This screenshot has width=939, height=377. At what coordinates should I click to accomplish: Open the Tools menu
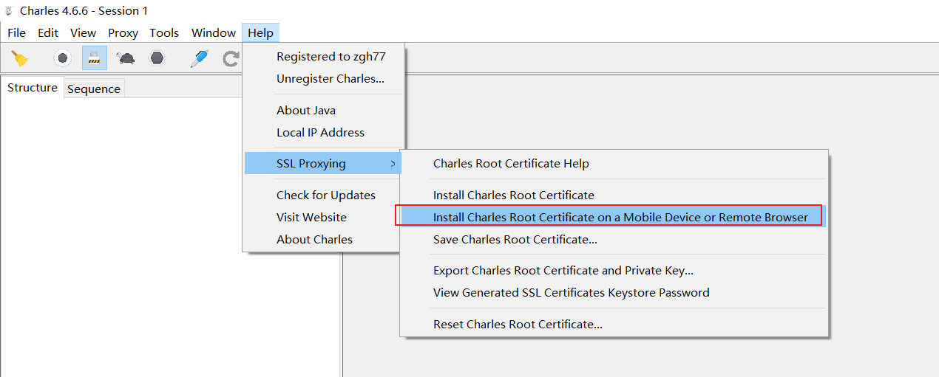(x=164, y=32)
